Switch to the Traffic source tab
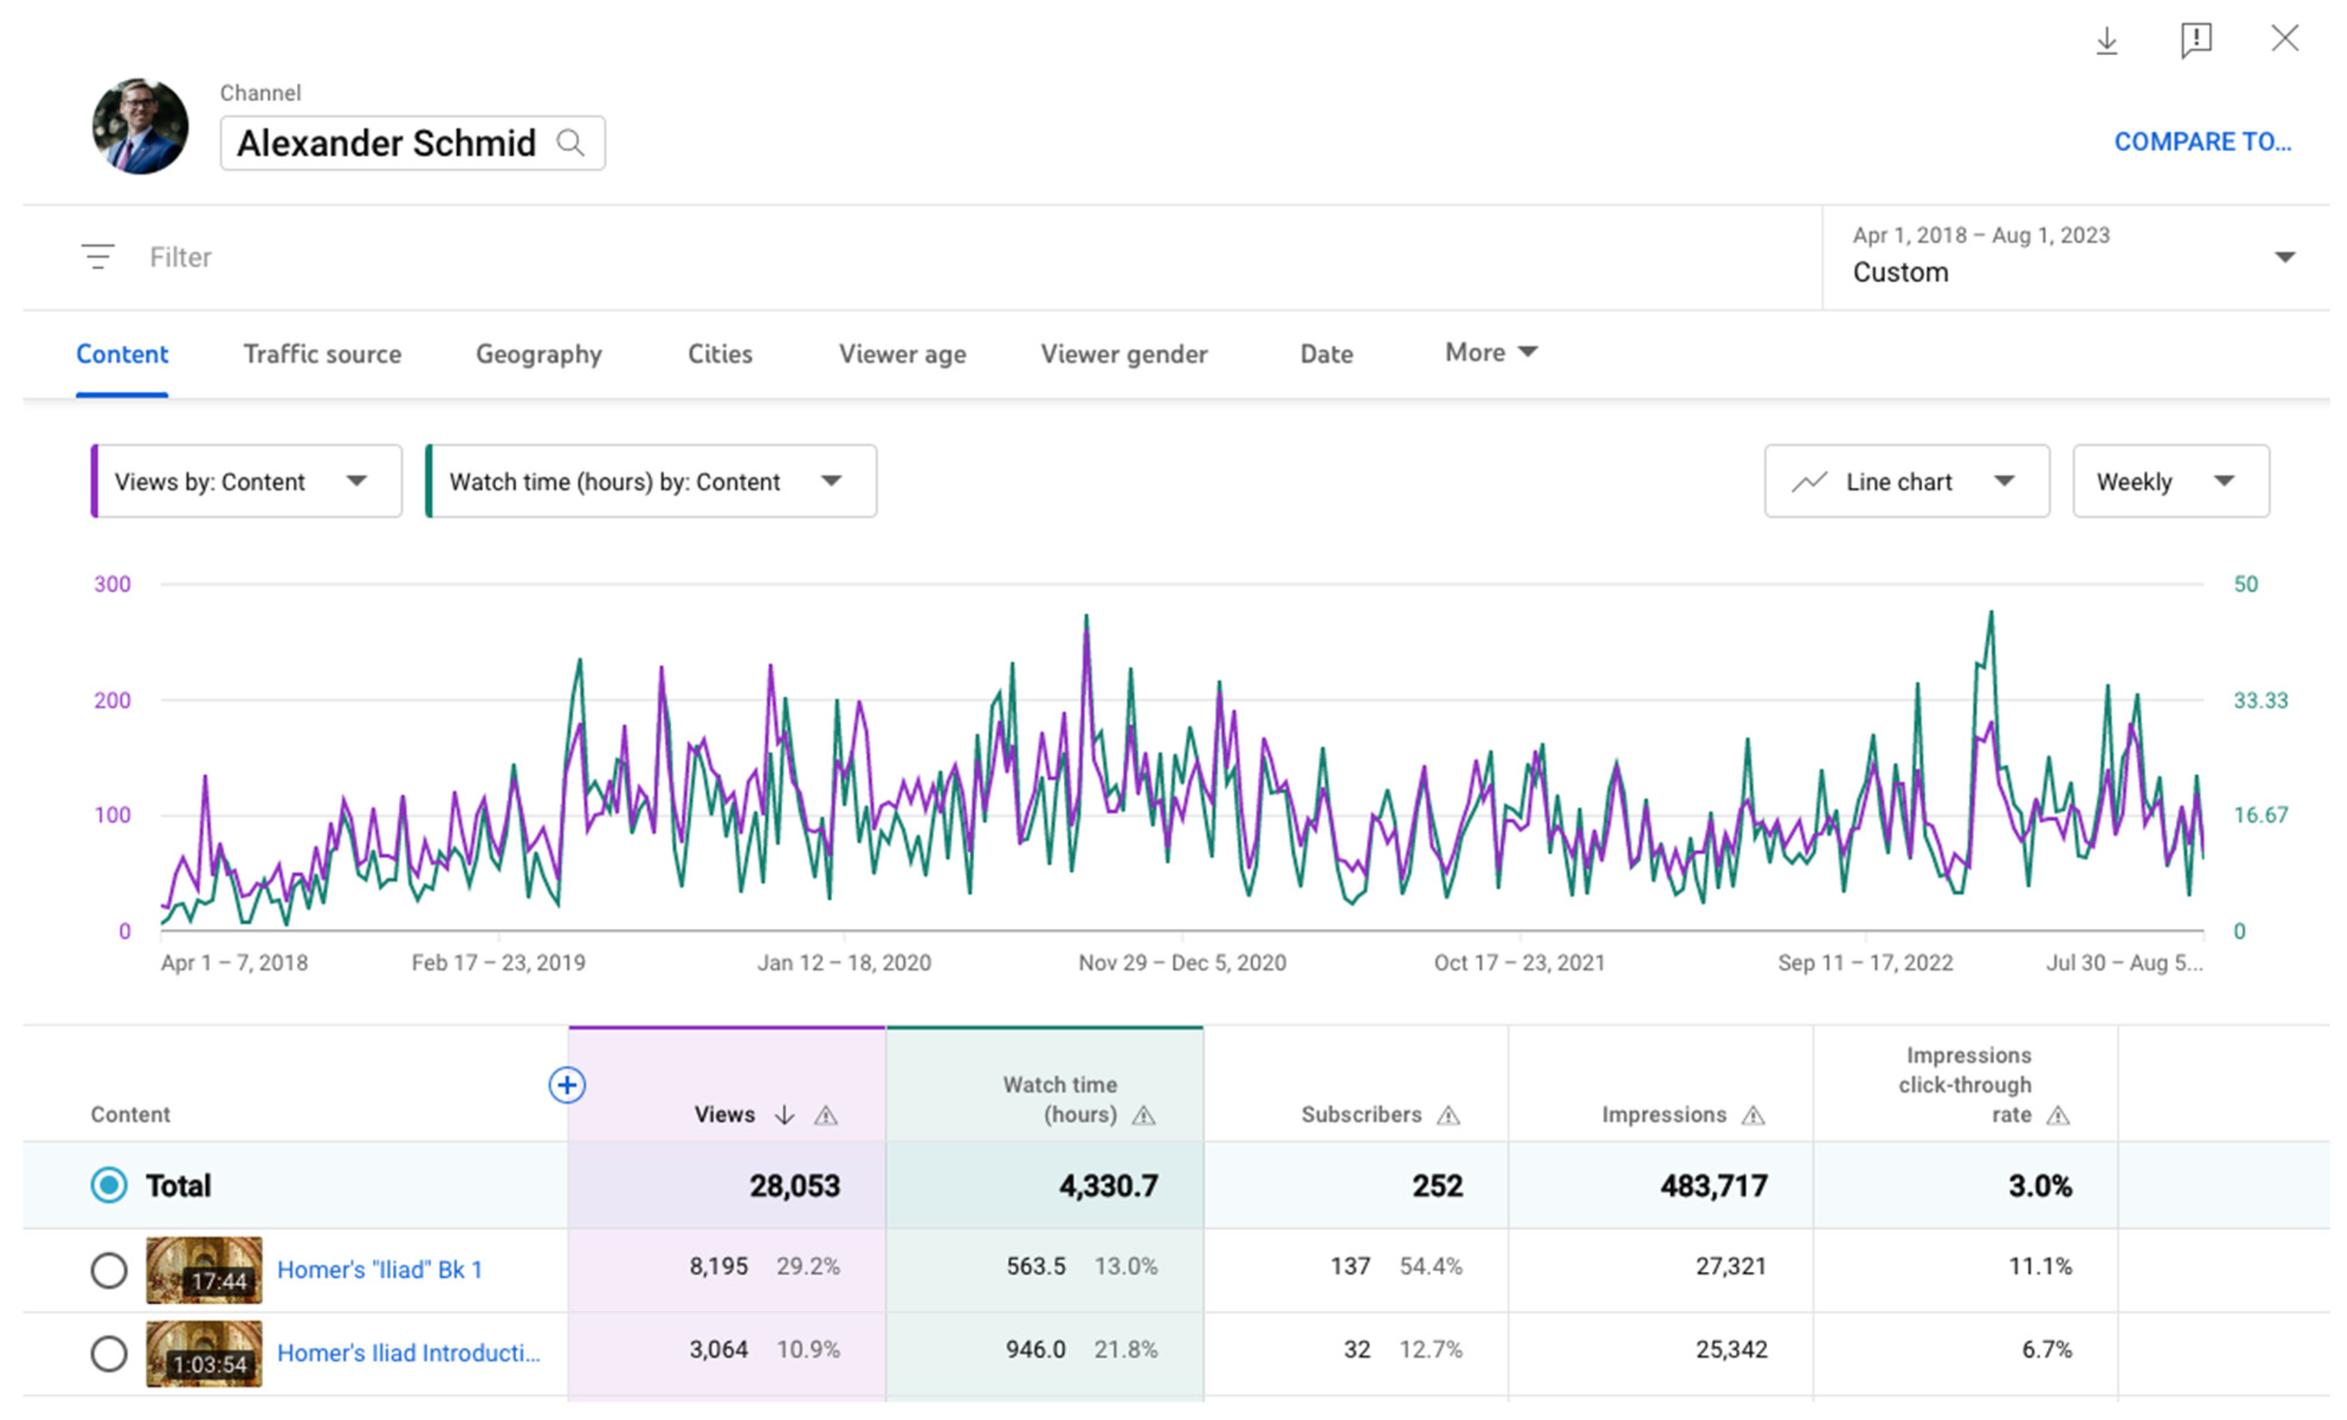This screenshot has height=1420, width=2347. (x=322, y=354)
